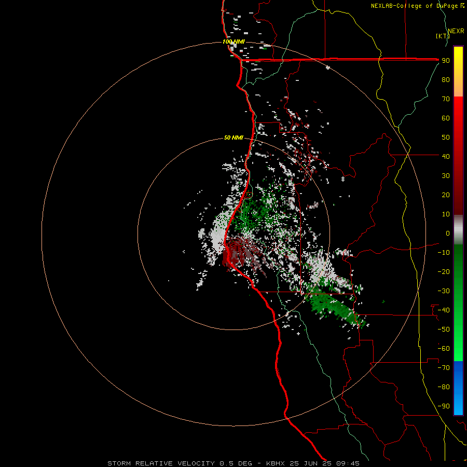Select the -70 label on the velocity scale
Image resolution: width=467 pixels, height=467 pixels.
click(444, 368)
